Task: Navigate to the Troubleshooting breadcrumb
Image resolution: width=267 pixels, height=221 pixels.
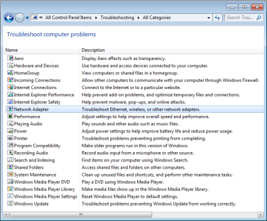Action: [x=117, y=17]
